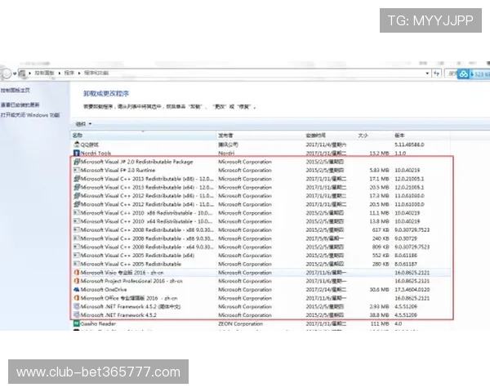Open the address bar history dropdown arrow
Viewport: 490px width, 392px height.
click(427, 73)
